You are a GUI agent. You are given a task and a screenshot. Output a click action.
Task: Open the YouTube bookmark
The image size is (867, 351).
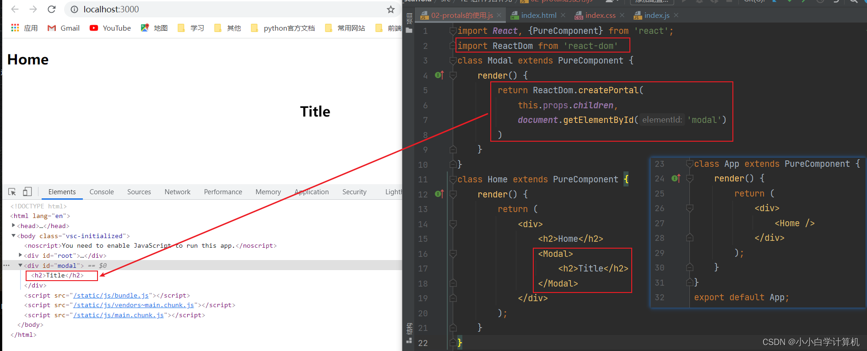pos(110,28)
